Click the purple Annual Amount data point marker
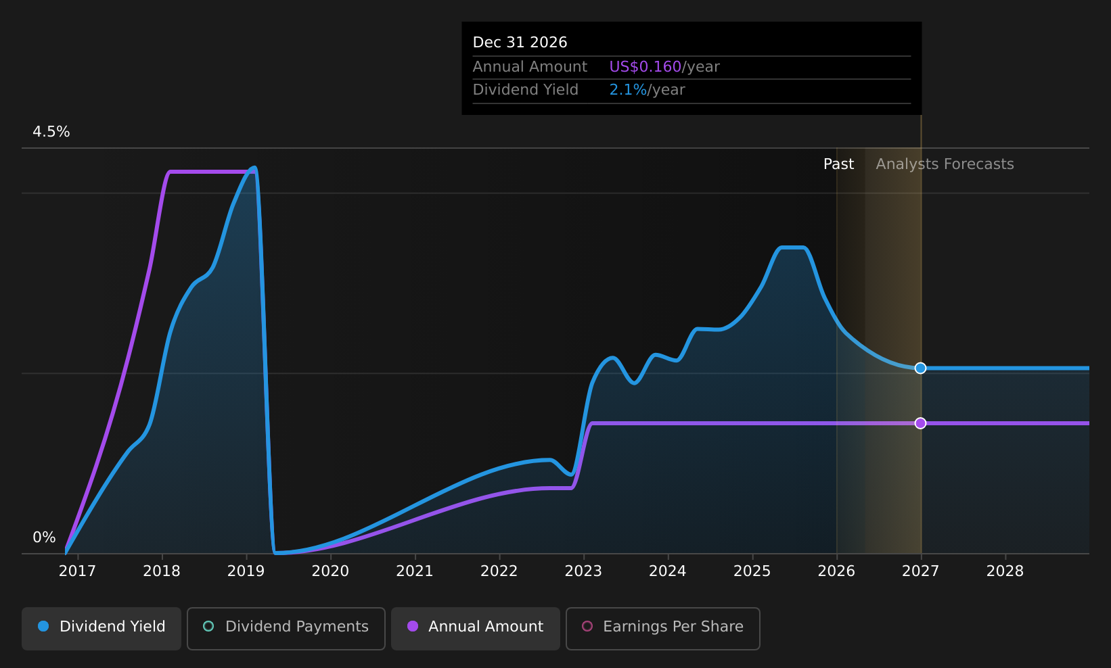This screenshot has height=668, width=1111. coord(920,423)
